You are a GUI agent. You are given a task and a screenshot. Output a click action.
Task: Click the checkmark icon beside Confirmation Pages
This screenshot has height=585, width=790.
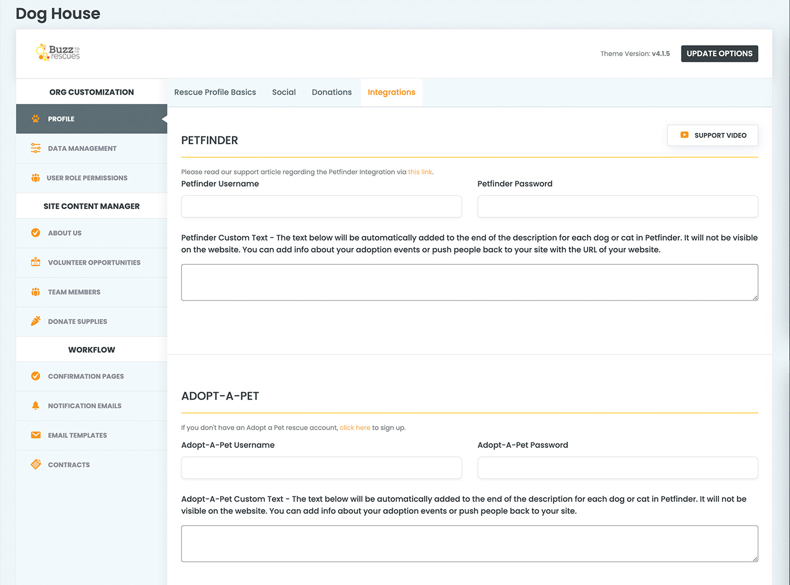click(36, 376)
